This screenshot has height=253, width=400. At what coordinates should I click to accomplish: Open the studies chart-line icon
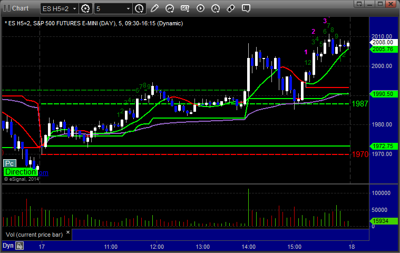pyautogui.click(x=170, y=8)
